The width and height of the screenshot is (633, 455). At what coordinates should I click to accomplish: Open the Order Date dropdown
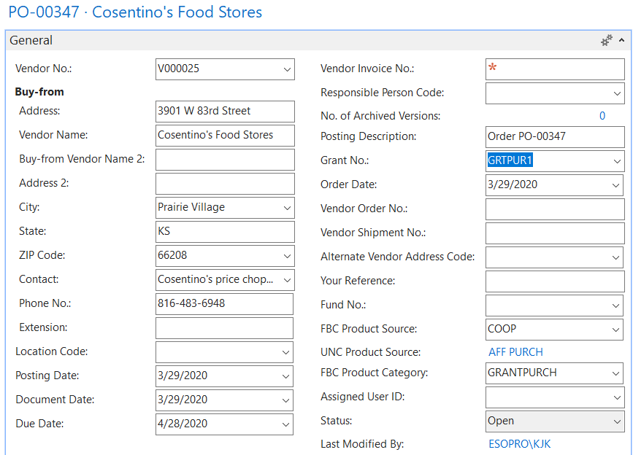(617, 185)
